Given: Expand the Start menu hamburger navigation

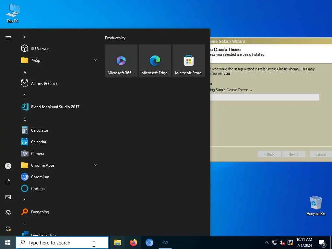Looking at the screenshot, I should [8, 38].
